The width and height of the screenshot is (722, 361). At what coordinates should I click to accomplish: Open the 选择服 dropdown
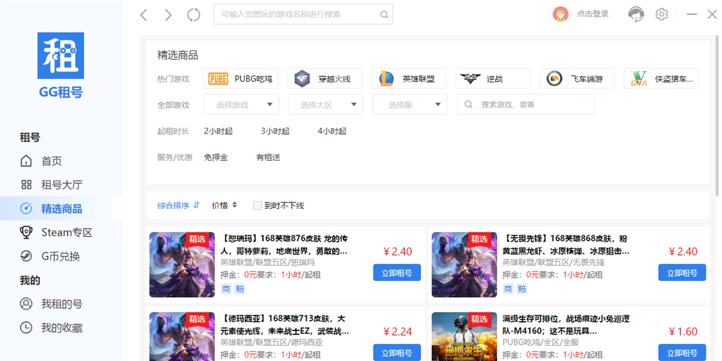(409, 105)
